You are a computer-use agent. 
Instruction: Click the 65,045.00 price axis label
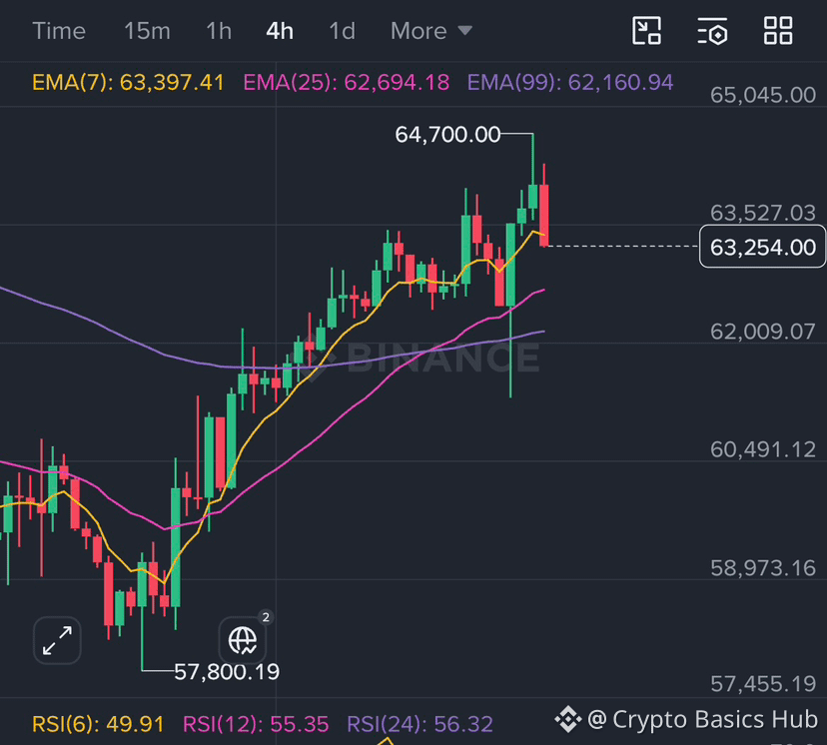(763, 95)
